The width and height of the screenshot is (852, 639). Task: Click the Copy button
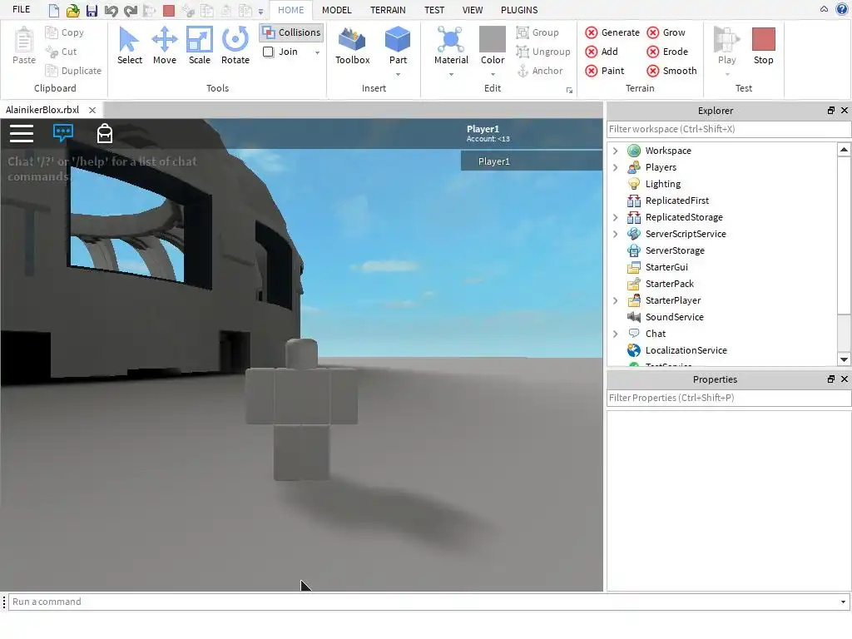coord(65,32)
